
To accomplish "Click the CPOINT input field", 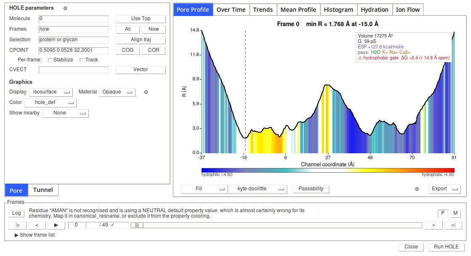I will 74,50.
